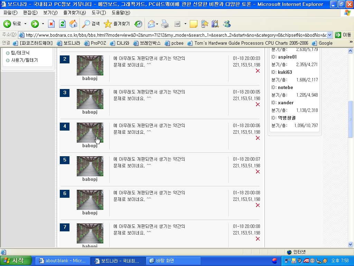Open the 보기(V) menu
Viewport: 354px width, 266px height.
[50, 13]
